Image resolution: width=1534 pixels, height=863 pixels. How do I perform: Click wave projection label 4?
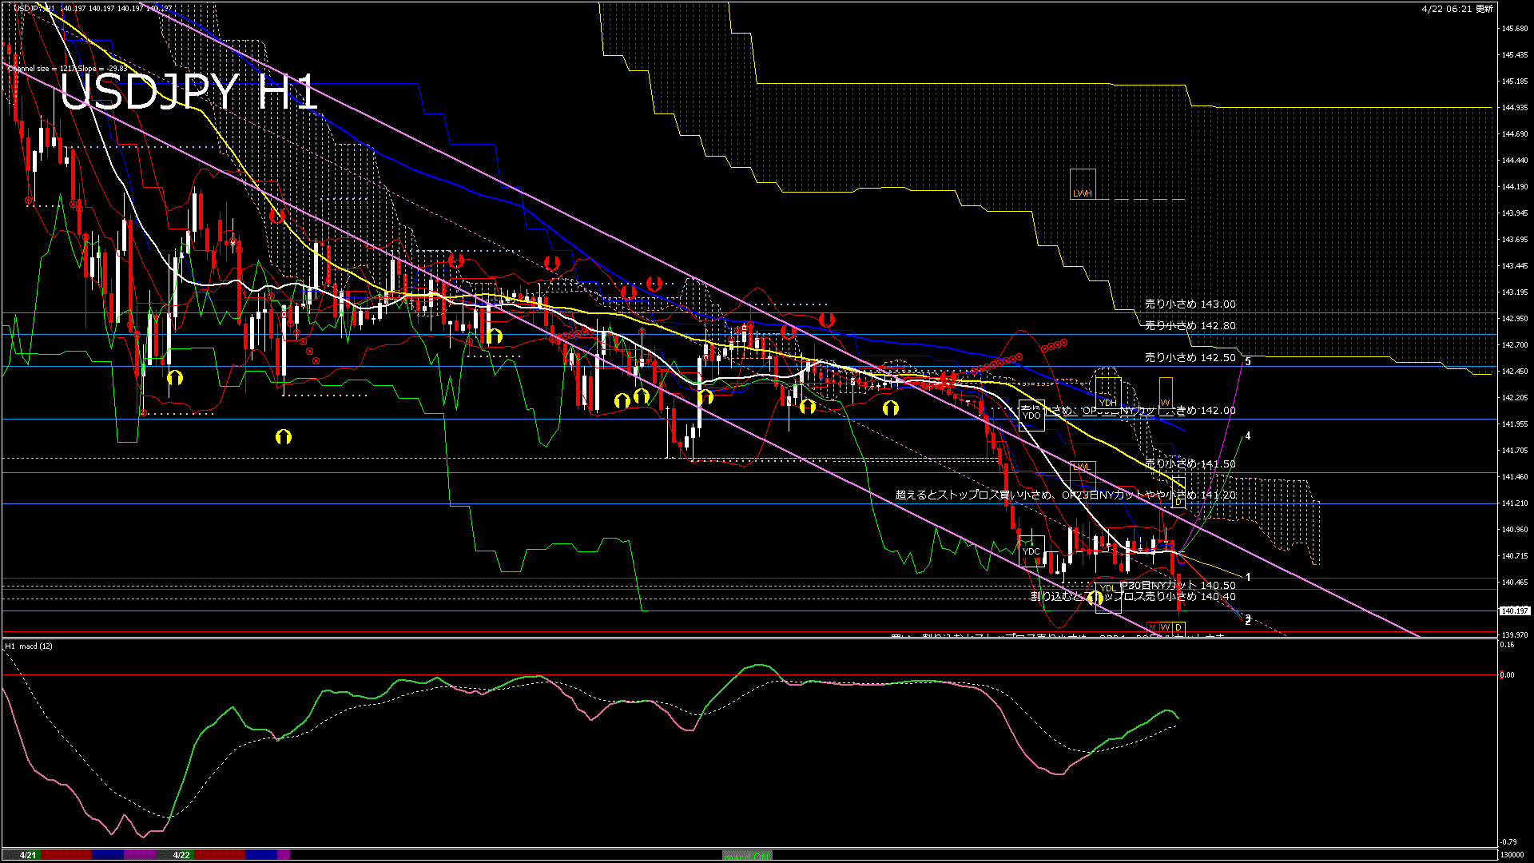click(x=1248, y=436)
